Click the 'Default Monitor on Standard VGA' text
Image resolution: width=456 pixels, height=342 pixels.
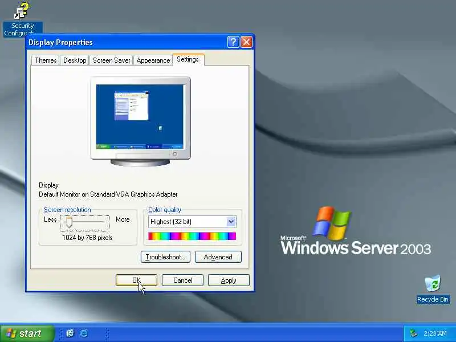point(108,194)
